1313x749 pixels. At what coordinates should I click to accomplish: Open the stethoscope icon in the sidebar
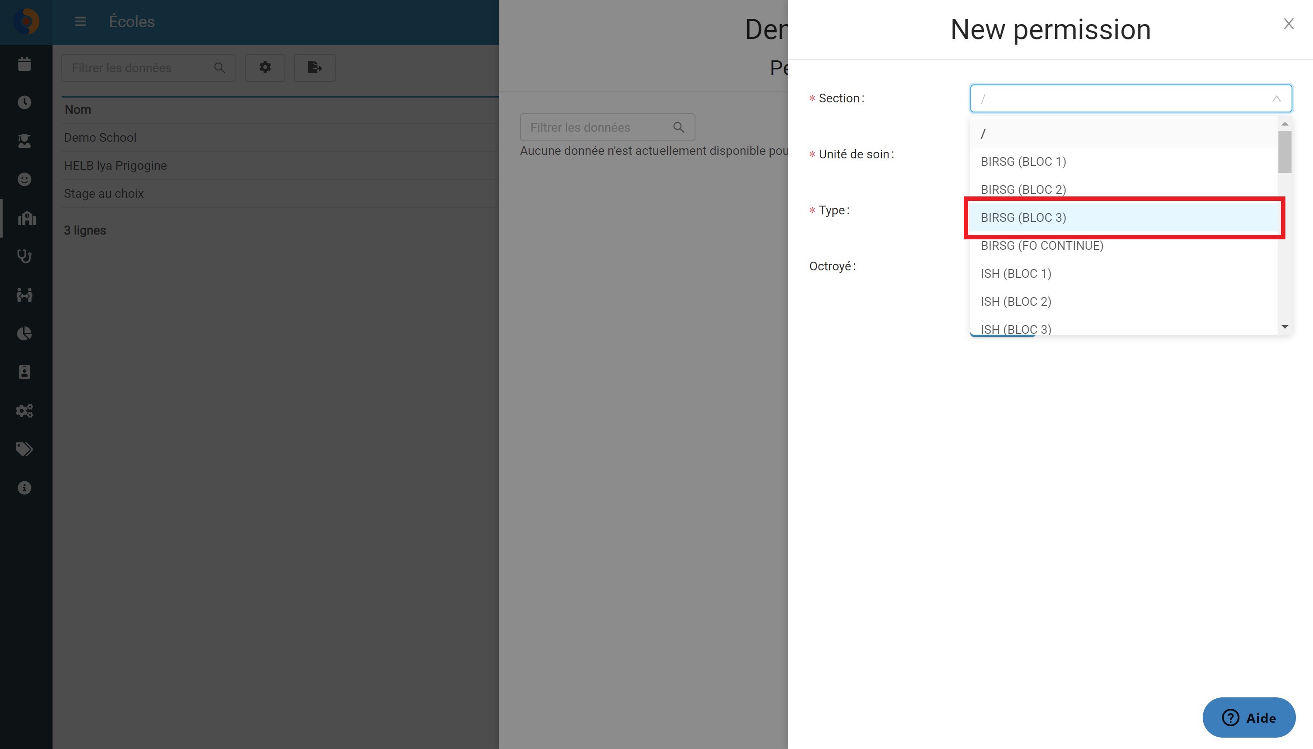(24, 256)
